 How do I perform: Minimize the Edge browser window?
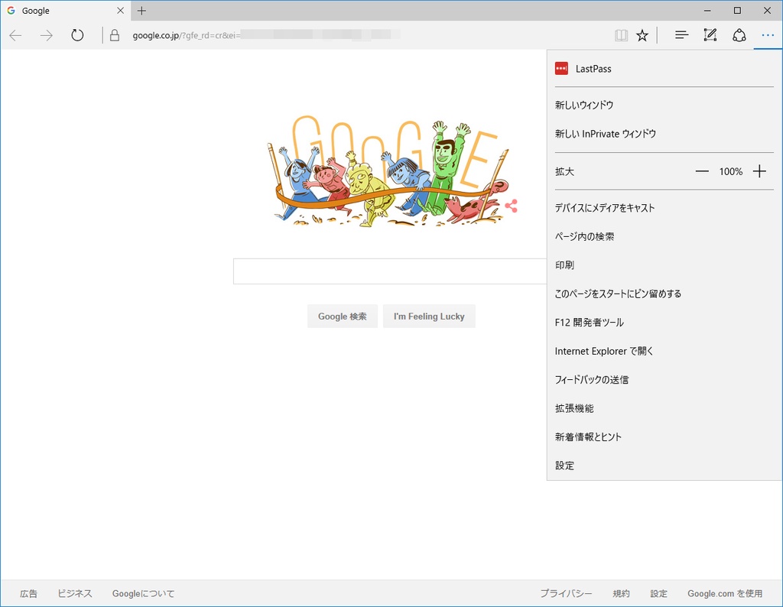(x=707, y=11)
